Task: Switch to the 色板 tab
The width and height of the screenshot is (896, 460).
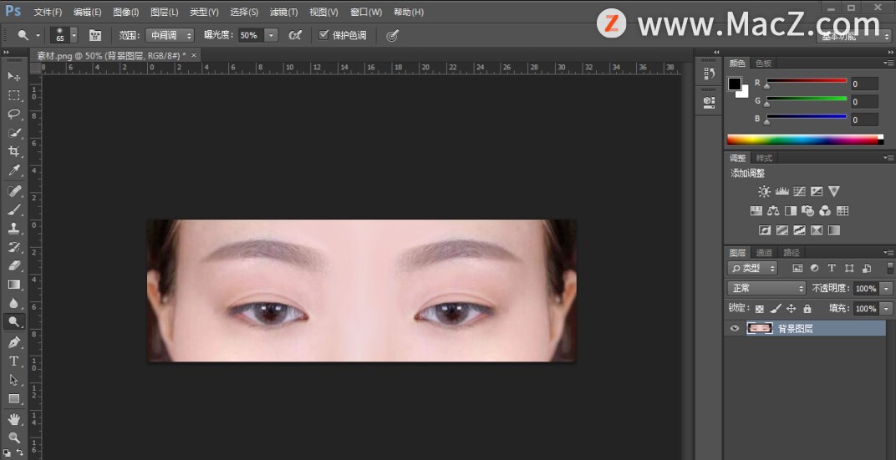Action: [763, 63]
